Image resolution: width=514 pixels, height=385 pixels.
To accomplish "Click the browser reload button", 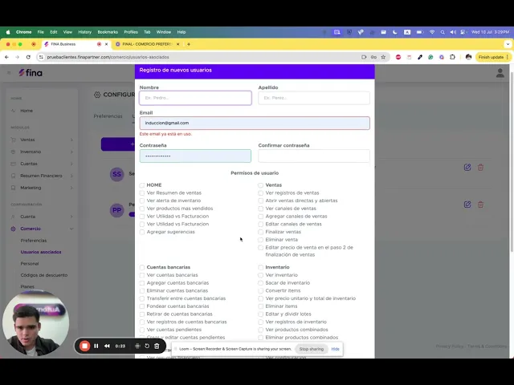I will tap(28, 57).
